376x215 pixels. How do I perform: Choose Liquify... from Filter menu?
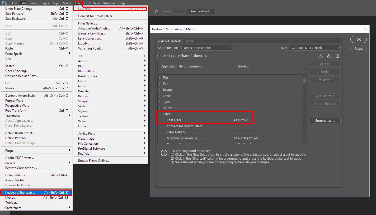(110, 43)
